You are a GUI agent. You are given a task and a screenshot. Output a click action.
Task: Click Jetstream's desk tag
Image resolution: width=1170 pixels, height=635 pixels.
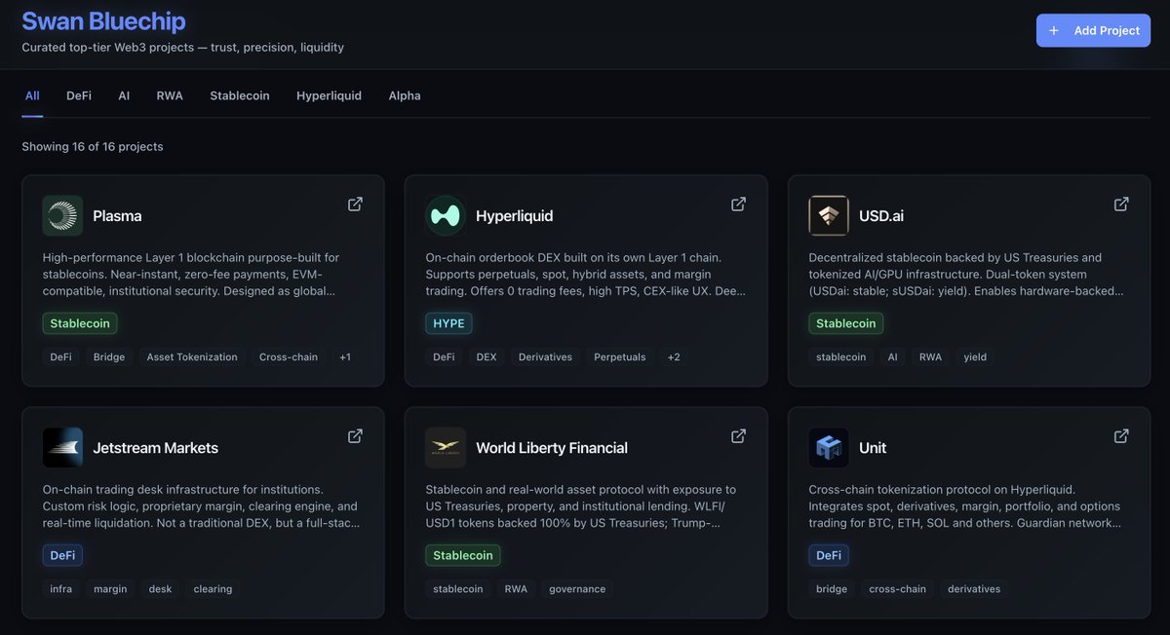pyautogui.click(x=160, y=589)
